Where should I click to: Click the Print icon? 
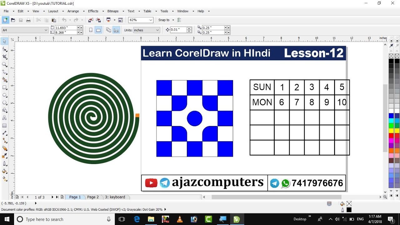click(28, 20)
